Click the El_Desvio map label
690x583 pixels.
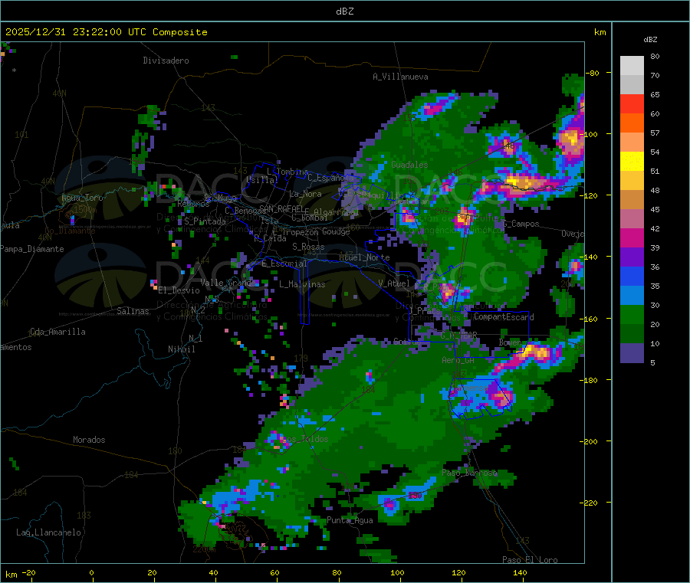pos(179,290)
